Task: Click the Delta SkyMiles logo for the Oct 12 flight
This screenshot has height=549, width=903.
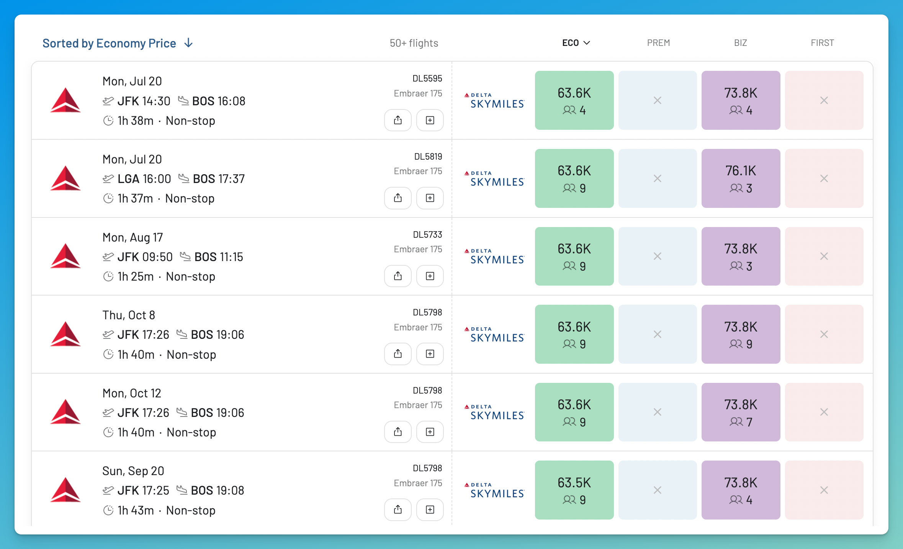Action: [x=494, y=412]
